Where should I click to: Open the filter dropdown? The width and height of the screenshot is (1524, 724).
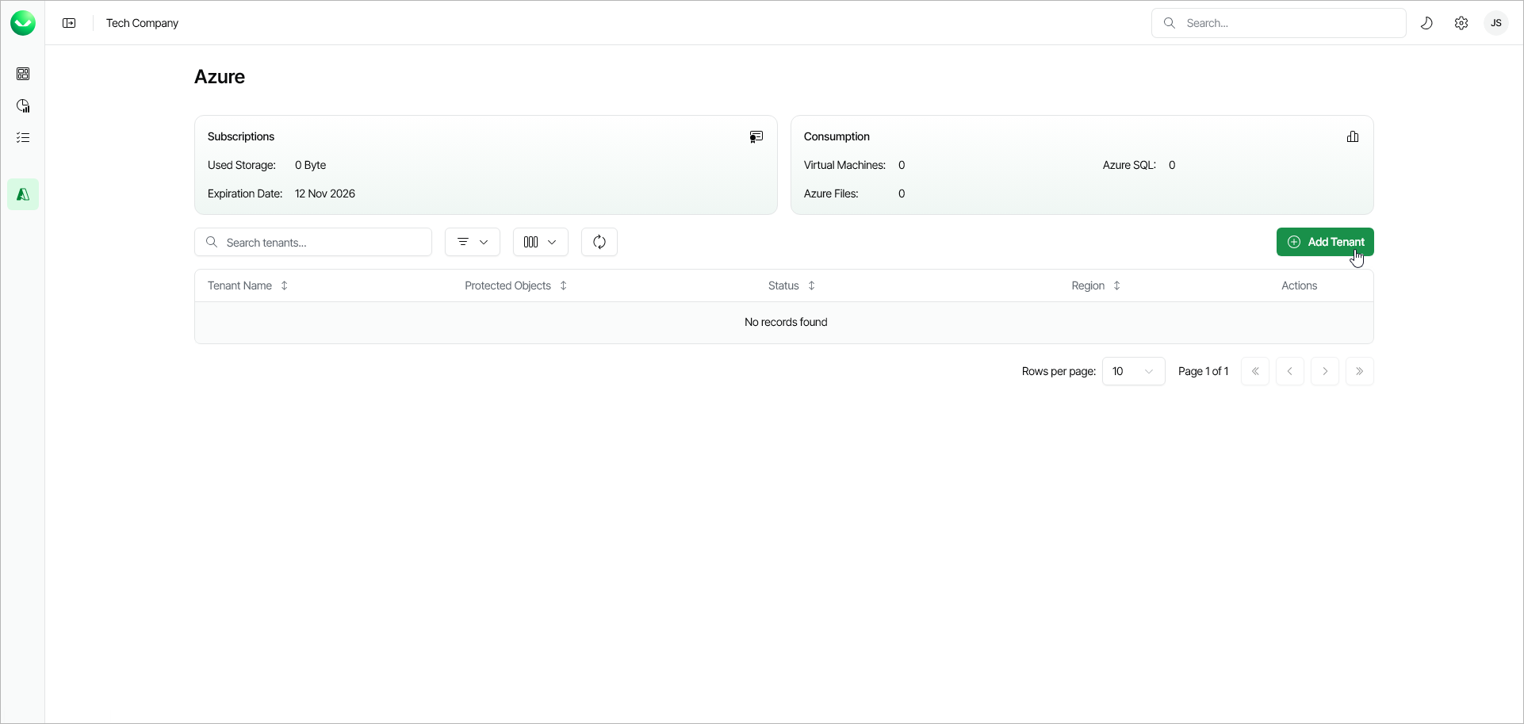tap(472, 242)
